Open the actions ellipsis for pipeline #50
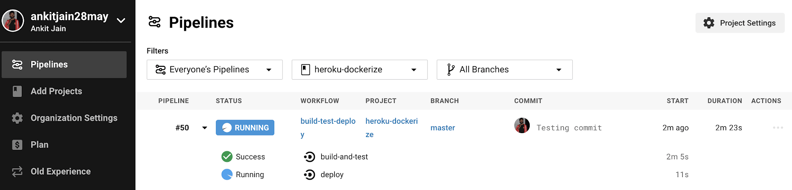The height and width of the screenshot is (190, 792). tap(778, 128)
